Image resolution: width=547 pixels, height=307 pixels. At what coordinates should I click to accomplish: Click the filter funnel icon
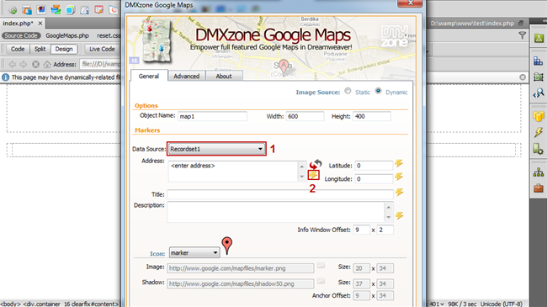[523, 35]
